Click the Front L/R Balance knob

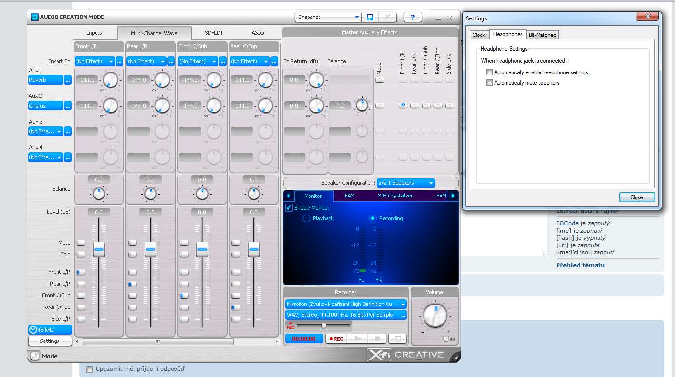tap(98, 194)
